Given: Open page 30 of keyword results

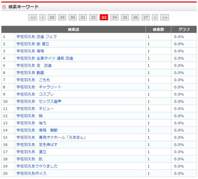Looking at the screenshot, I should [73, 18].
